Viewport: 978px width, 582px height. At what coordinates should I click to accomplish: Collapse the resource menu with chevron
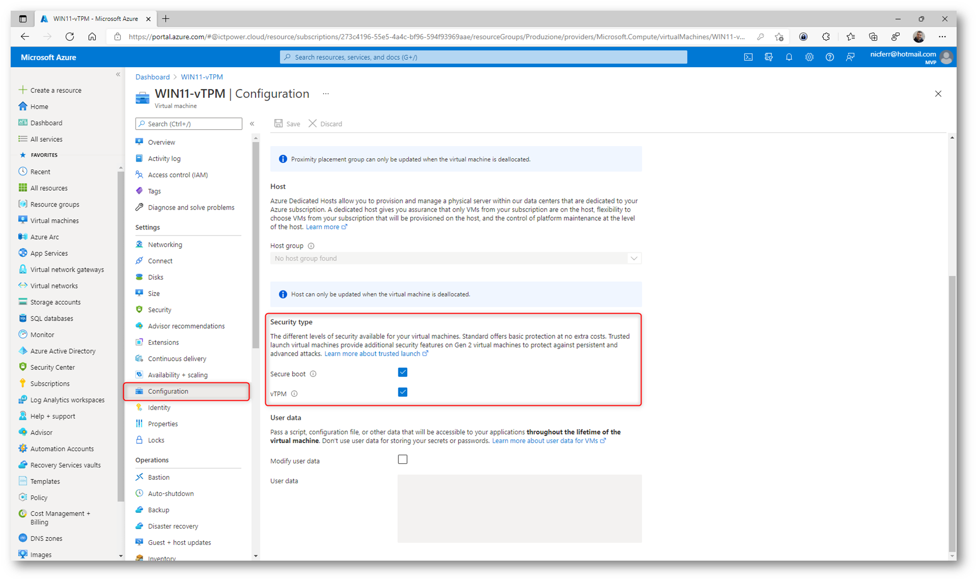coord(252,124)
